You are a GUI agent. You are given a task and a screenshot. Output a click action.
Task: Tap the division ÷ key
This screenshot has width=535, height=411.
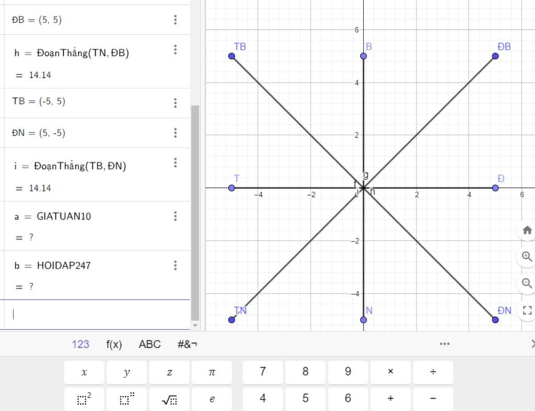click(433, 372)
